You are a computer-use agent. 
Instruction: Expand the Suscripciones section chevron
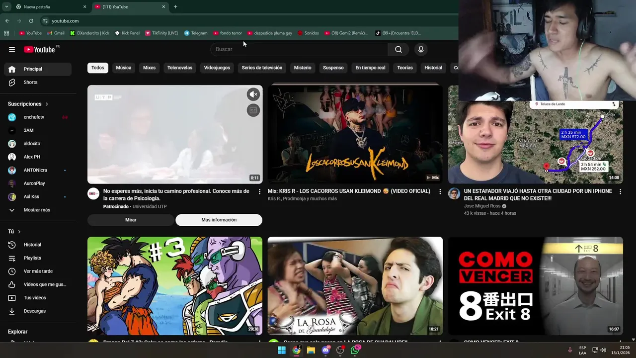click(47, 104)
